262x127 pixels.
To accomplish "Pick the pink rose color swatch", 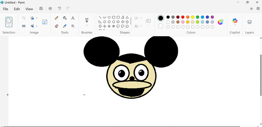I will [x=183, y=22].
